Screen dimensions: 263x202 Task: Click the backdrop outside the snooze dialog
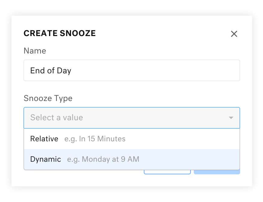click(x=132, y=8)
